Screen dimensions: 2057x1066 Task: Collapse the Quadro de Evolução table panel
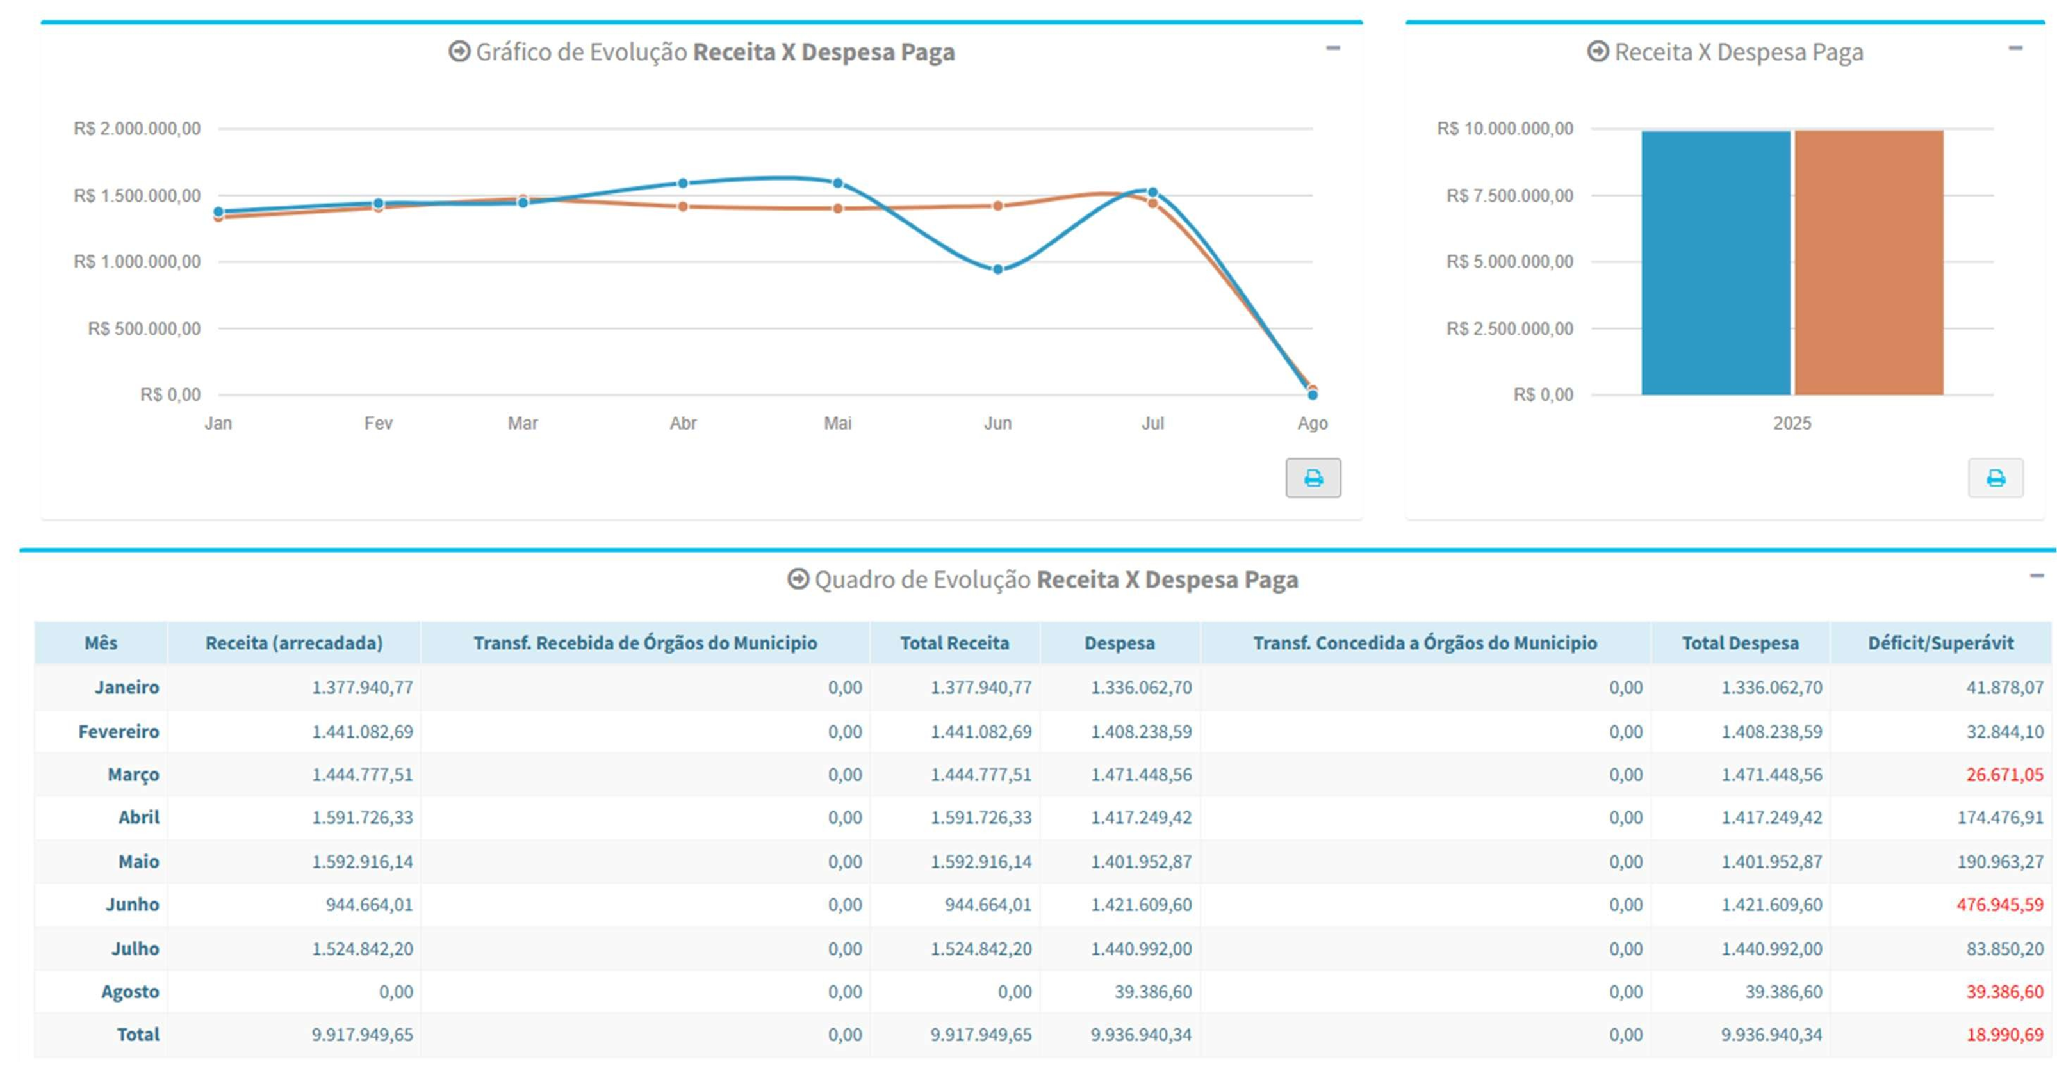pos(2037,576)
